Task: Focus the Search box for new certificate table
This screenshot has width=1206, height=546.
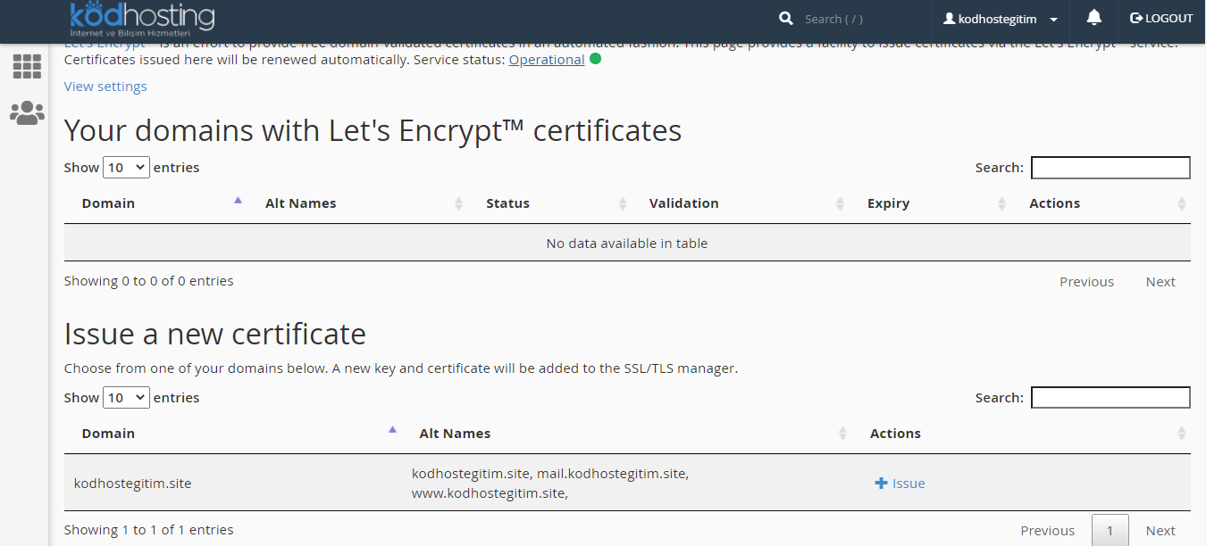Action: [x=1110, y=398]
